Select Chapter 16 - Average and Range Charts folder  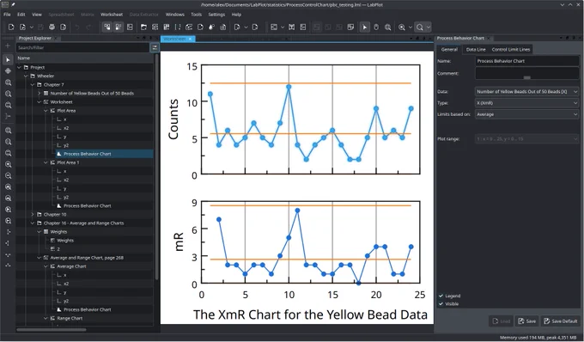pyautogui.click(x=83, y=223)
